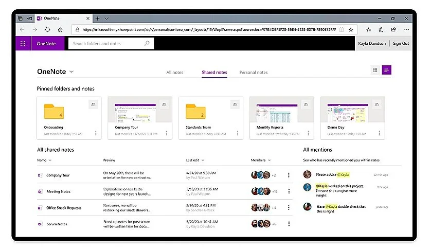Click member avatars in Company Tour row
Viewport: 431px width, 250px height.
(261, 175)
